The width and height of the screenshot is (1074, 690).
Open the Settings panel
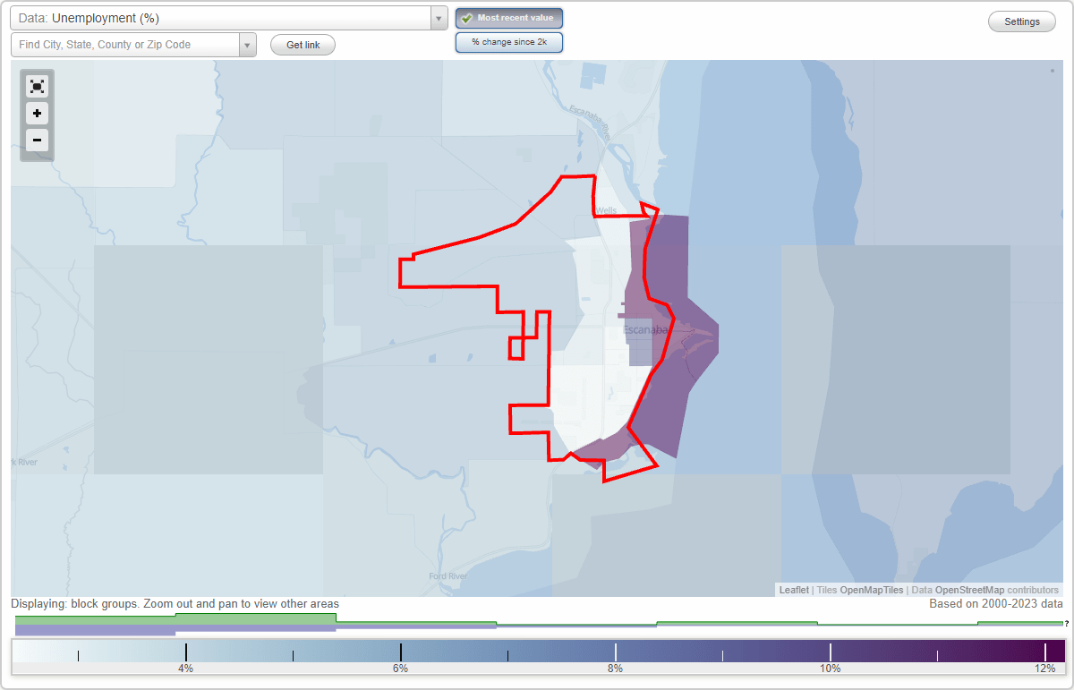pyautogui.click(x=1021, y=21)
